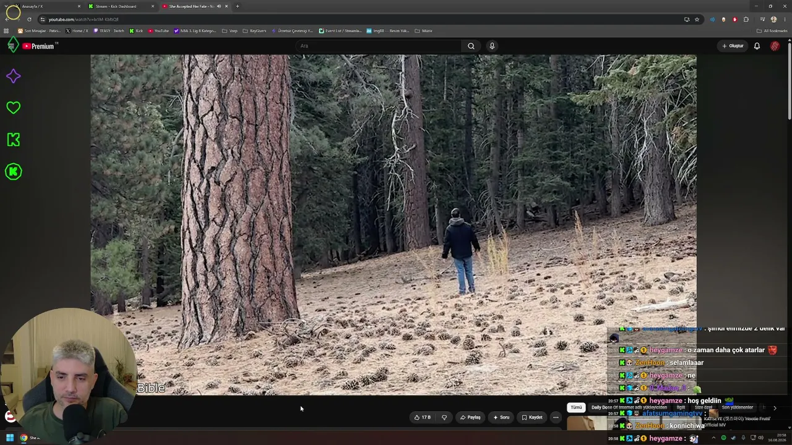Bookmark this page with the star

click(697, 19)
